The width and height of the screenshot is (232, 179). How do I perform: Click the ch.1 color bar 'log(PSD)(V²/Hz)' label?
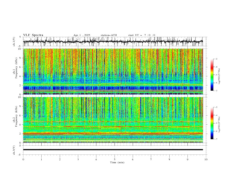coord(219,76)
